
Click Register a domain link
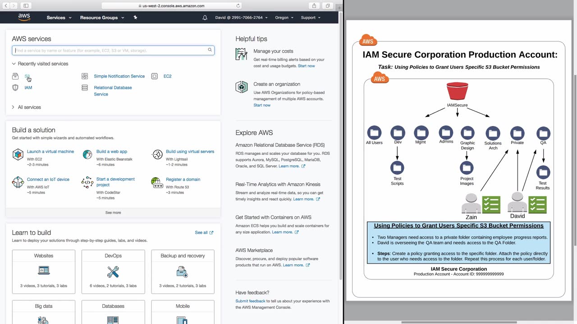tap(183, 180)
